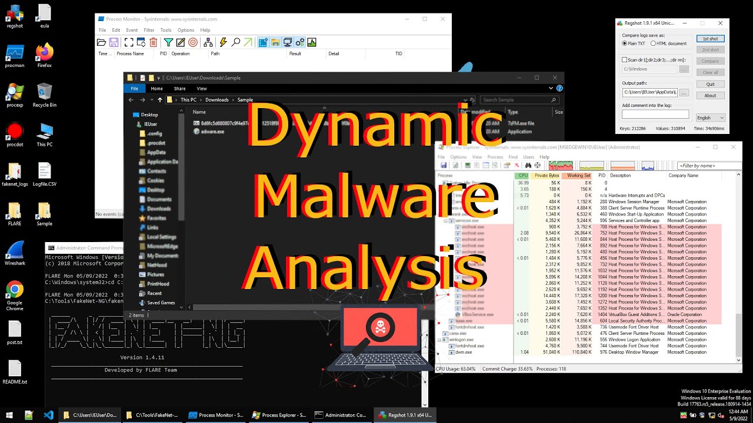This screenshot has width=753, height=423.
Task: Click CPU usage mini graph in Process Explorer
Action: (559, 166)
